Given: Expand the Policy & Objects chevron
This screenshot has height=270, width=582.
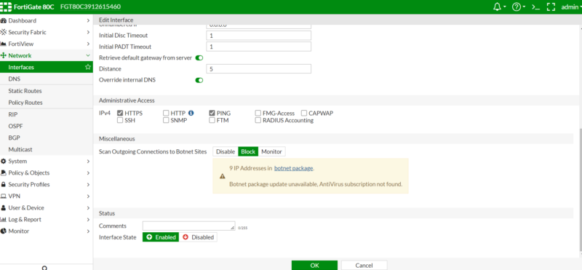Looking at the screenshot, I should 88,172.
